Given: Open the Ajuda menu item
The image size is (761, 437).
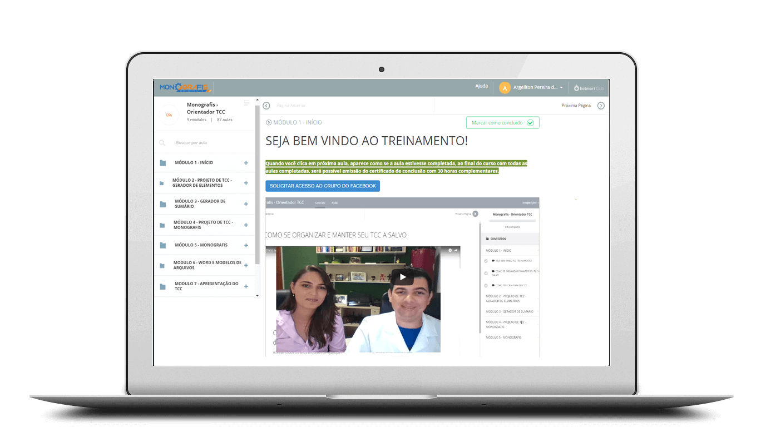Looking at the screenshot, I should tap(481, 86).
